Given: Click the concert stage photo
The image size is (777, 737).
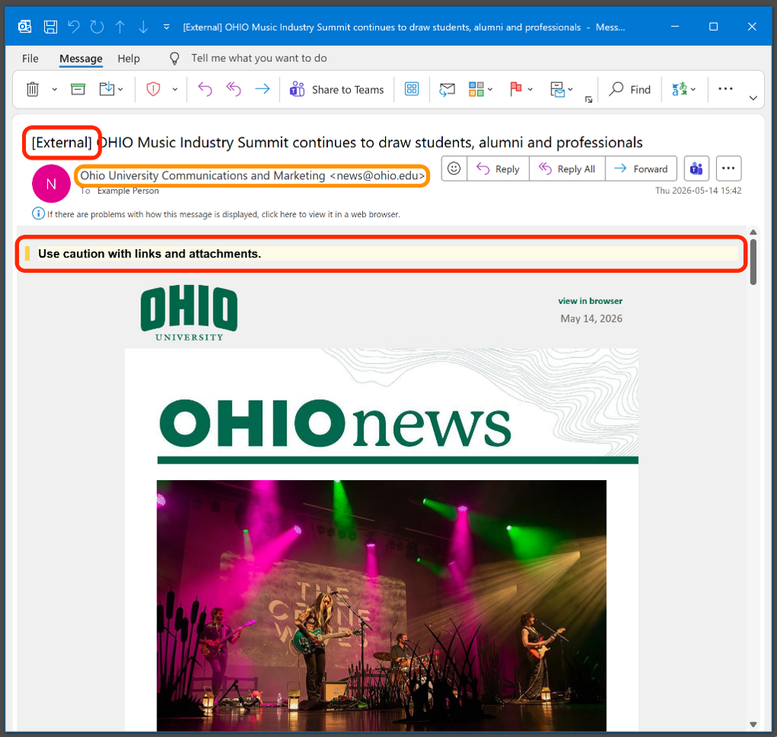Looking at the screenshot, I should (x=381, y=605).
